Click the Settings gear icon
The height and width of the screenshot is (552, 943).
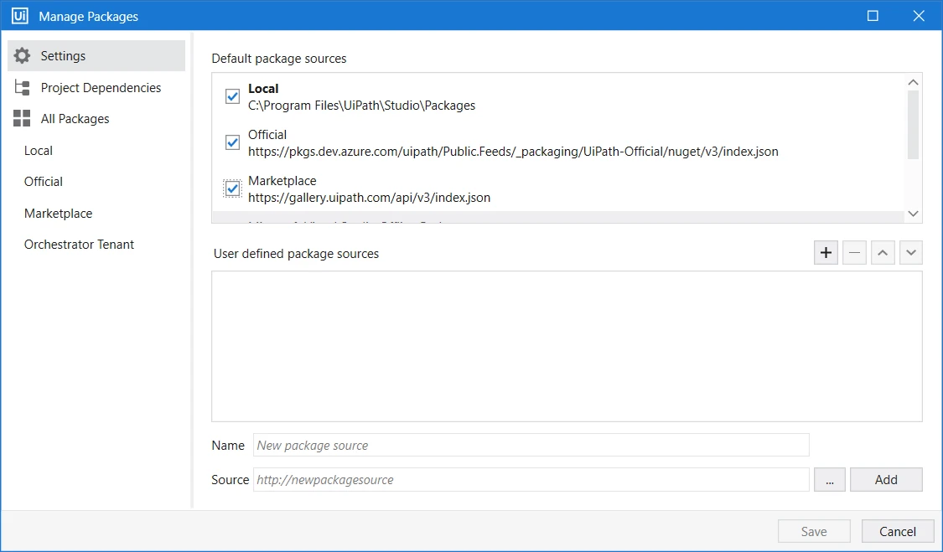[23, 56]
